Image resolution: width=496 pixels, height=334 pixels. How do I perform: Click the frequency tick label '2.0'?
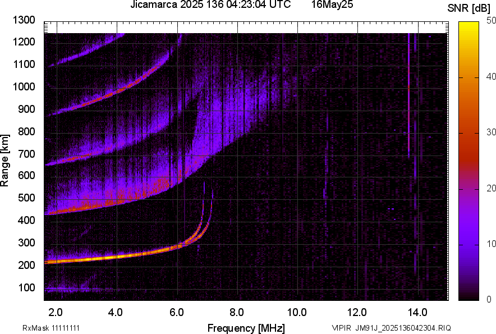[x=56, y=313]
